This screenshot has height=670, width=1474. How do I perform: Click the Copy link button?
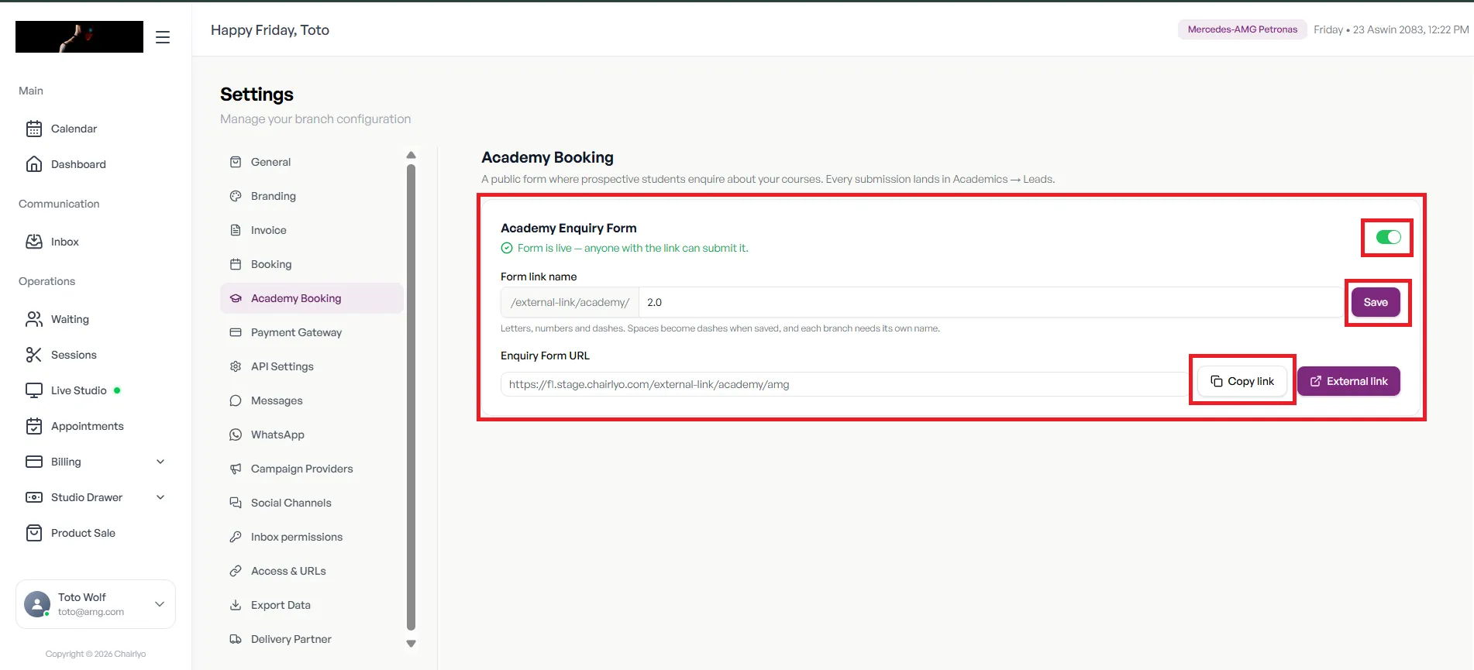point(1242,381)
